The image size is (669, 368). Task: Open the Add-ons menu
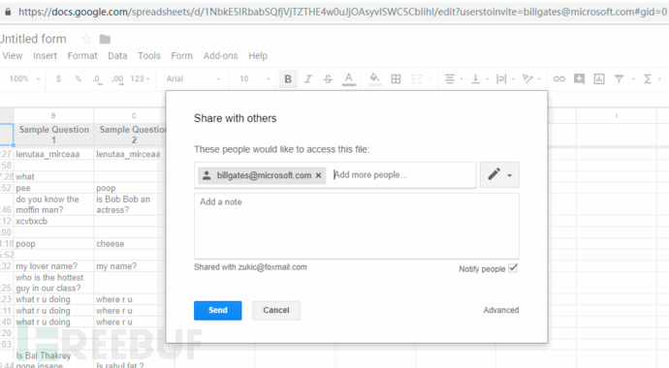coord(221,56)
